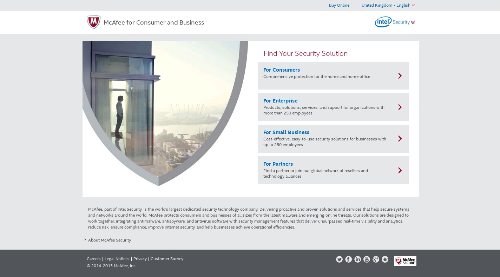This screenshot has width=500, height=277.
Task: Open the Legal Notices footer link
Action: tap(117, 259)
